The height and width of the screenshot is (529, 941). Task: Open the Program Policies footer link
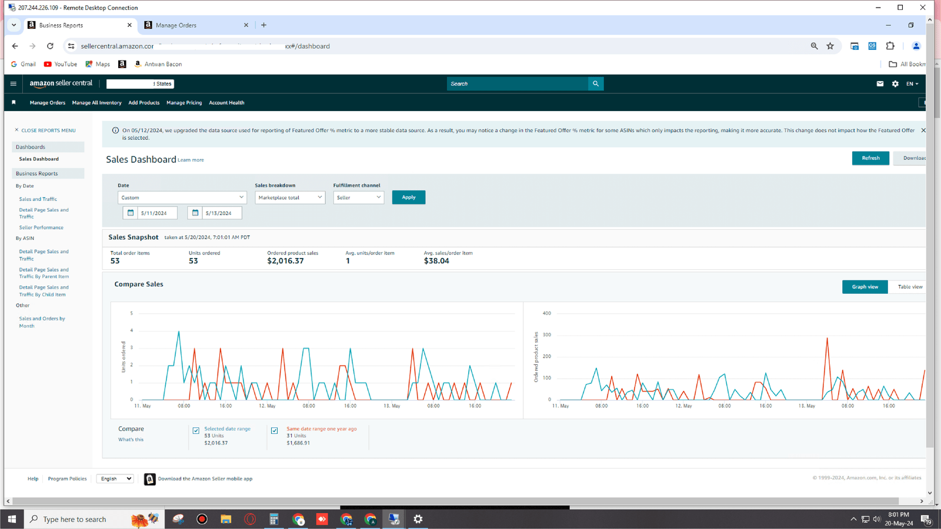pos(67,478)
